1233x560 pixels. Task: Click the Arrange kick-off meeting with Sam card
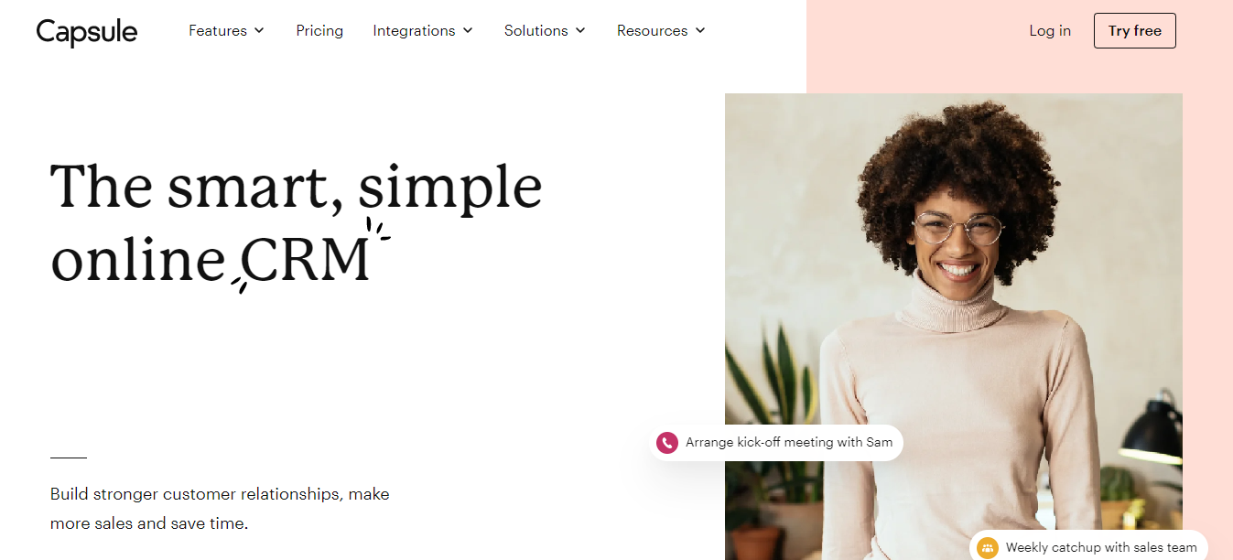pos(777,443)
